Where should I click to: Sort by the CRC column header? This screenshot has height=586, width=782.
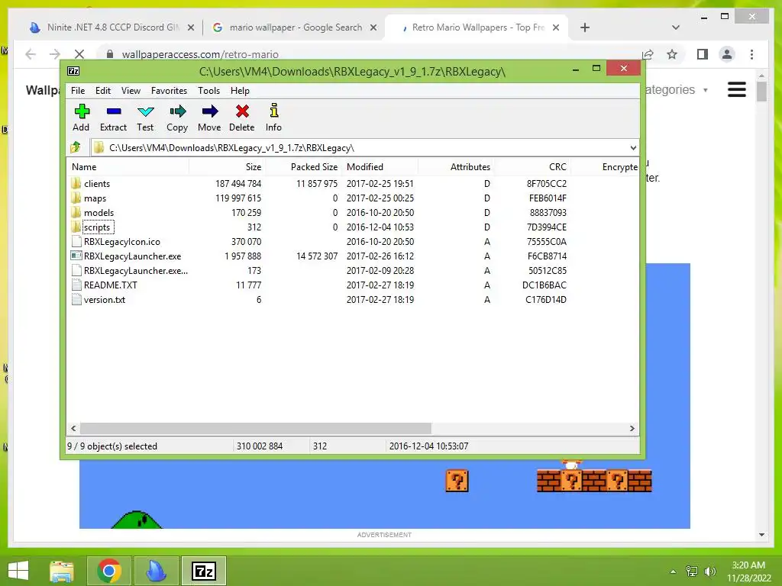click(532, 167)
